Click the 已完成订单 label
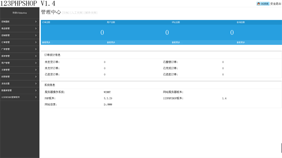The height and width of the screenshot is (158, 282). pos(171,68)
